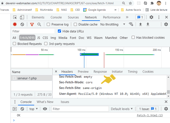Open the fetch-1.html:13 source link
Screen dimensions: 170x123
click(149, 115)
